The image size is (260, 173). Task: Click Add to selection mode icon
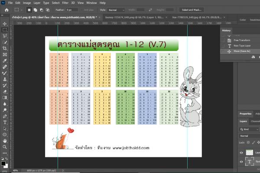tap(36, 10)
